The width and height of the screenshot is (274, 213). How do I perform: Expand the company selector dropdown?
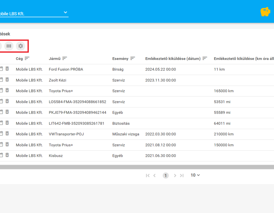(65, 12)
